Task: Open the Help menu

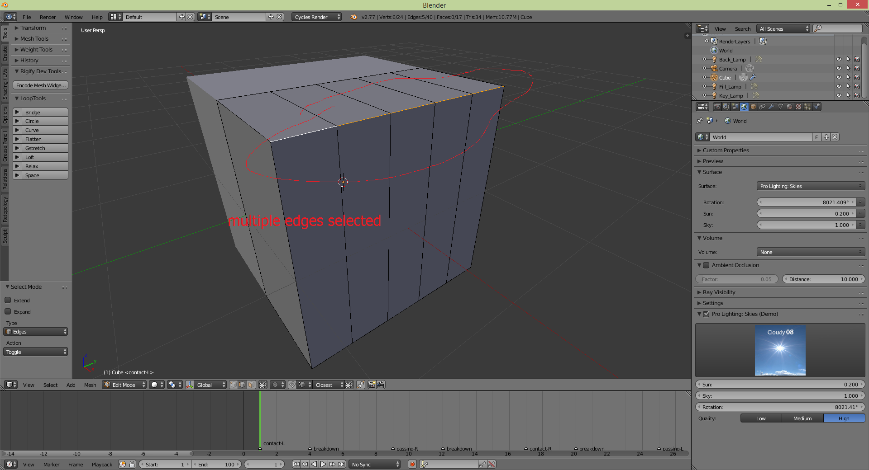Action: (97, 17)
